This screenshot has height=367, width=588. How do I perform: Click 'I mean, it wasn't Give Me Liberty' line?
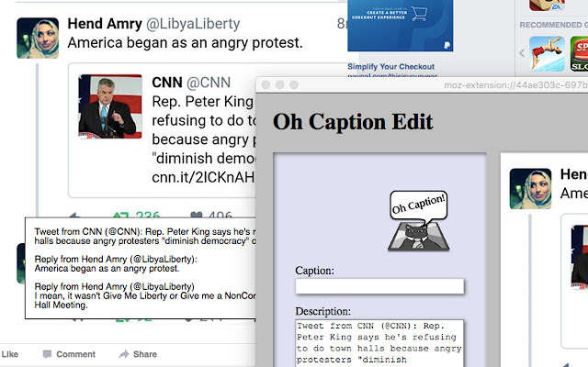tap(145, 295)
